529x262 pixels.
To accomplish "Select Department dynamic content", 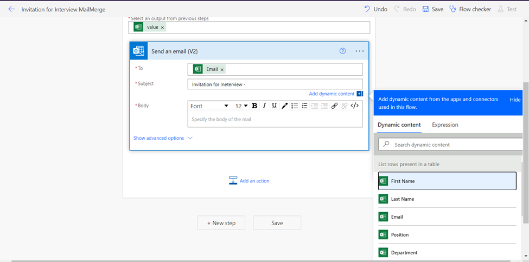I will coord(447,252).
